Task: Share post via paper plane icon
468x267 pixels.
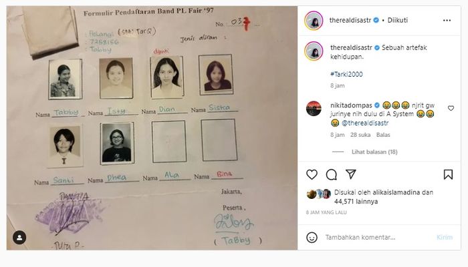Action: (x=351, y=174)
